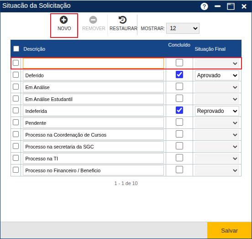Minimize the Situação da Solicitação window
This screenshot has height=239, width=252.
coord(217,6)
